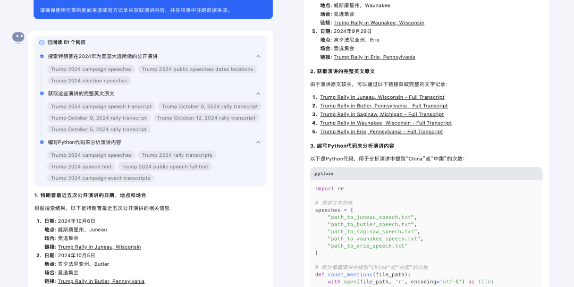Image resolution: width=574 pixels, height=287 pixels.
Task: Click the chatbot avatar icon
Action: point(19,37)
